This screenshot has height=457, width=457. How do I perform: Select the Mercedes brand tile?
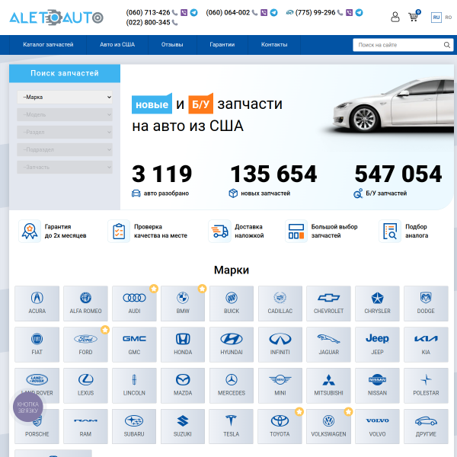(x=232, y=385)
